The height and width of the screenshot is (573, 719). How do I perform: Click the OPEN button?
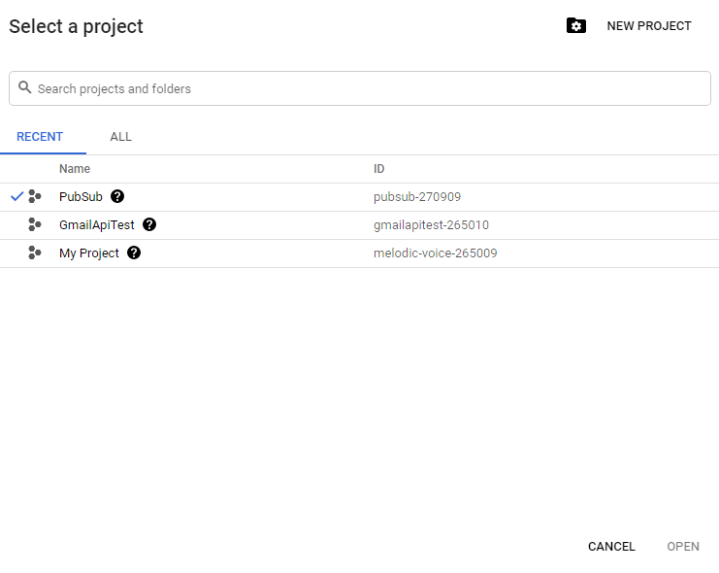[x=683, y=547]
